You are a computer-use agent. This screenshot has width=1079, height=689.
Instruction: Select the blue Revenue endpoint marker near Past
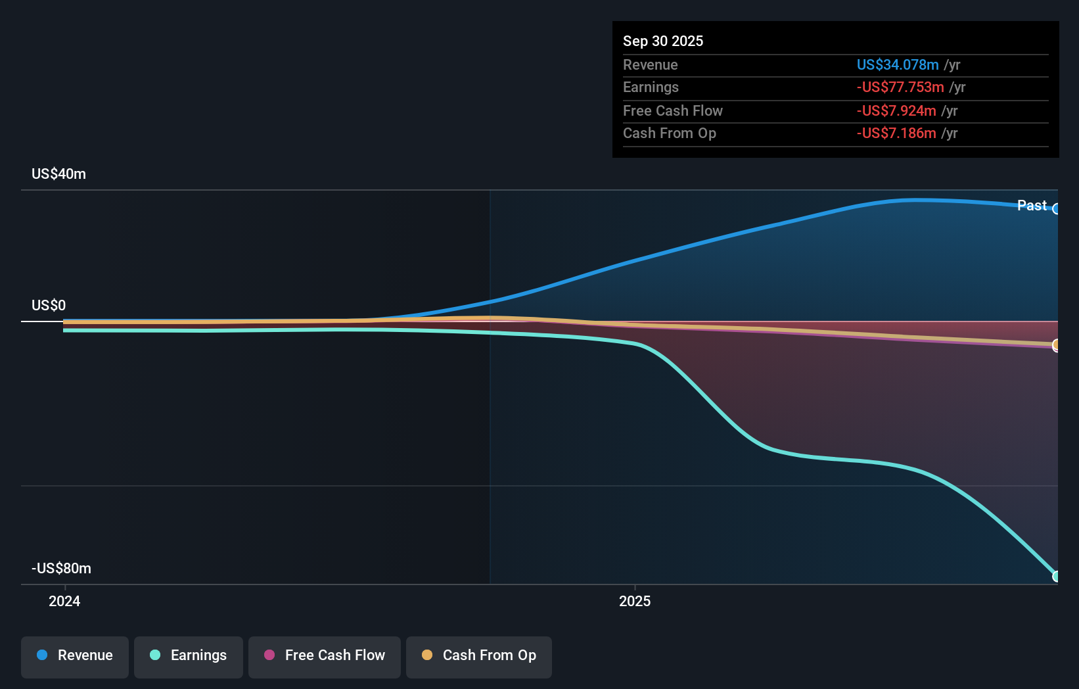point(1056,209)
